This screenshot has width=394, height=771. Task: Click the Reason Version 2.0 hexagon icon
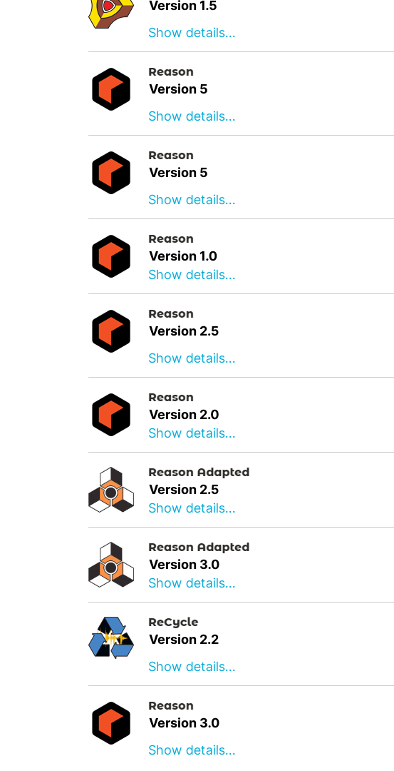coord(111,415)
